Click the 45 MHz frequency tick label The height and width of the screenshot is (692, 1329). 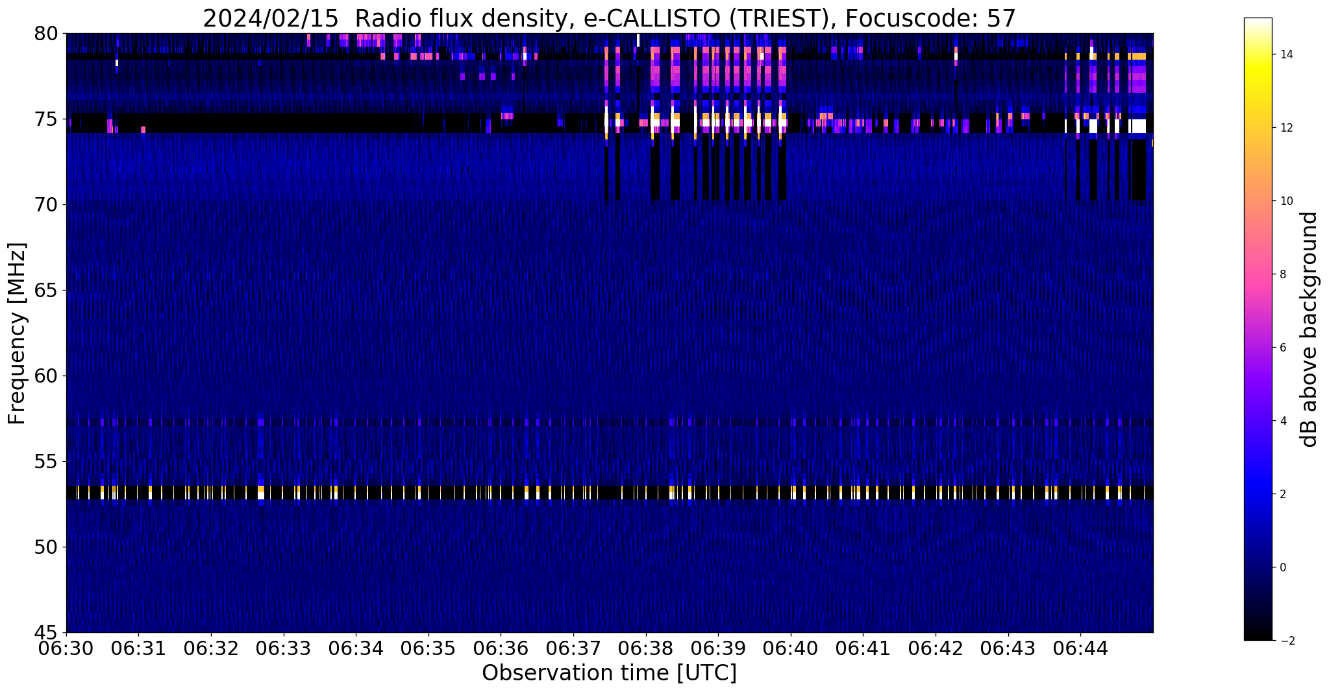tap(45, 632)
